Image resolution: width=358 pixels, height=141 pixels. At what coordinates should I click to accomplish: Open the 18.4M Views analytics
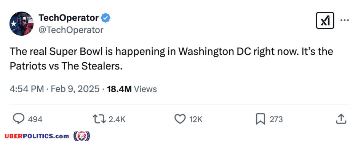click(x=132, y=89)
